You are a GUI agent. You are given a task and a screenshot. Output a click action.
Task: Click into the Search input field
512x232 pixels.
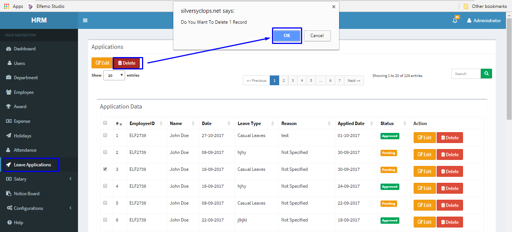[466, 74]
